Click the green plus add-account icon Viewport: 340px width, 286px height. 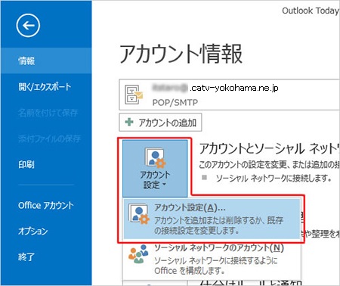129,123
